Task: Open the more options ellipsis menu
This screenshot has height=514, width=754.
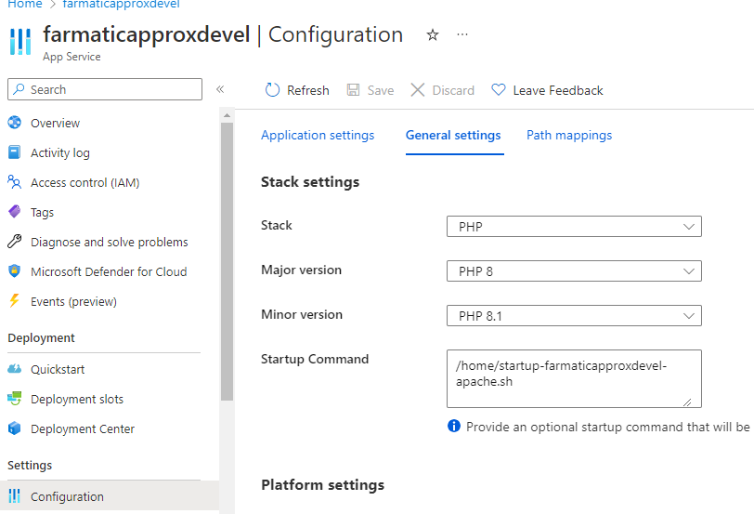Action: [462, 34]
